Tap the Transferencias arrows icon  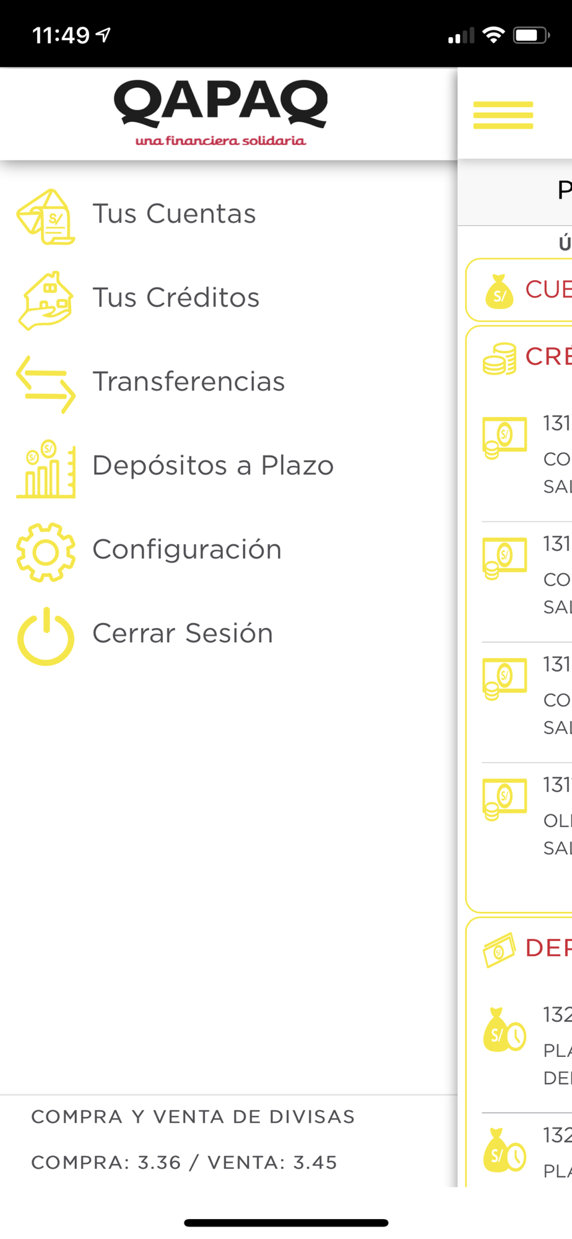tap(46, 384)
